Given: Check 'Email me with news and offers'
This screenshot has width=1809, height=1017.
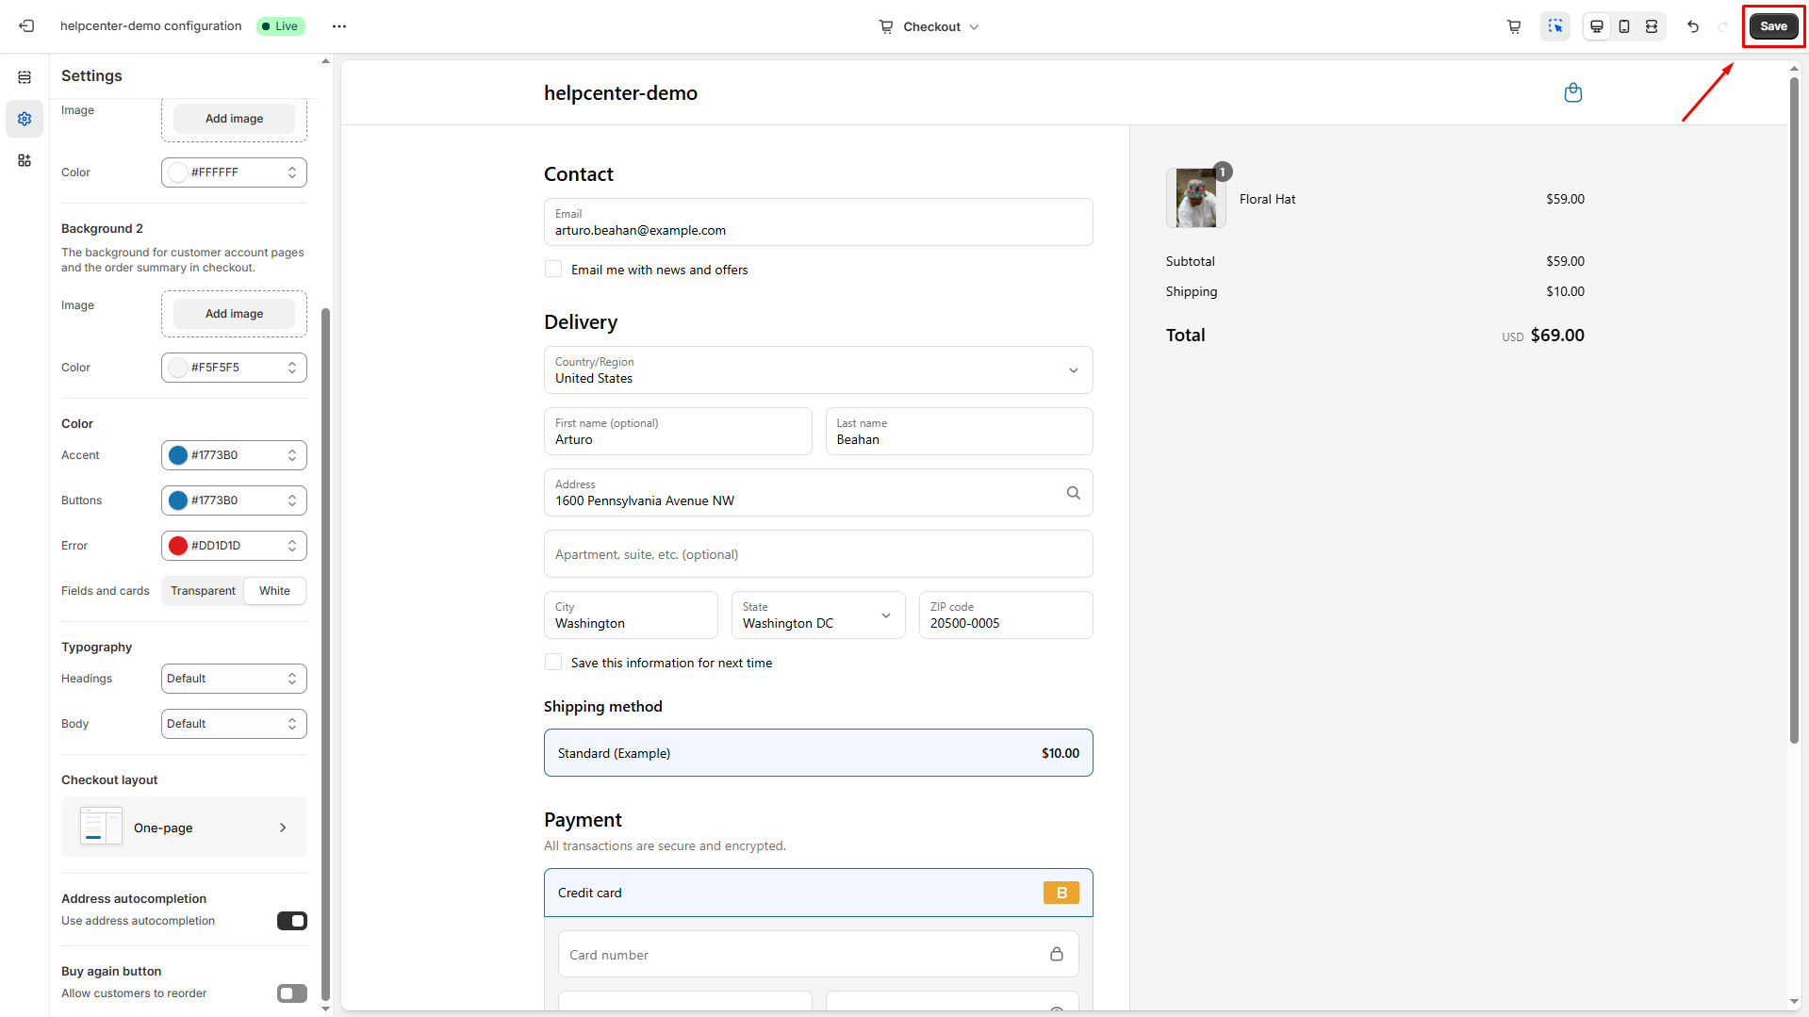Looking at the screenshot, I should coord(553,270).
